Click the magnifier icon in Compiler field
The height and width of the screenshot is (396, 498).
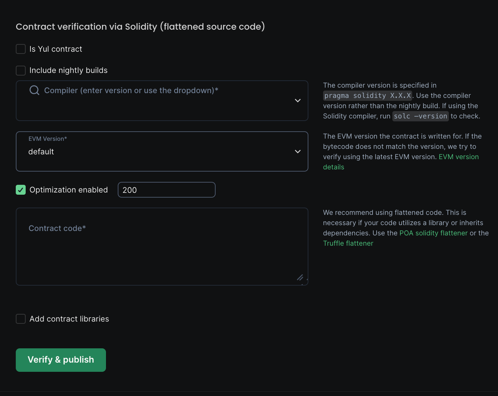tap(34, 90)
